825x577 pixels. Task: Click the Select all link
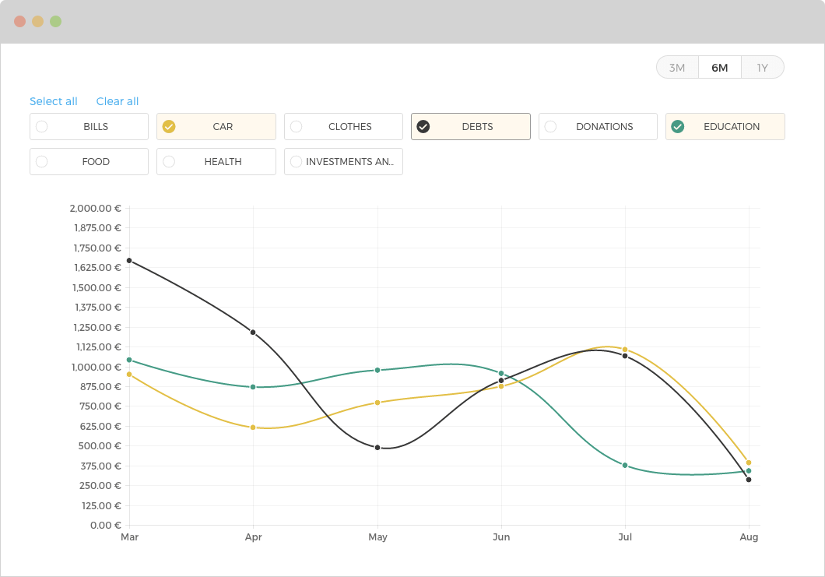(53, 101)
